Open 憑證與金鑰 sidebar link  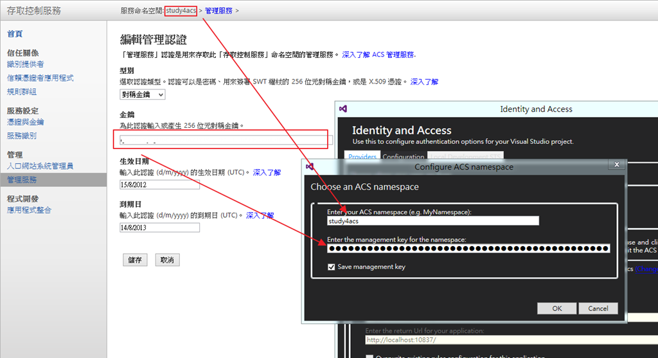[25, 122]
